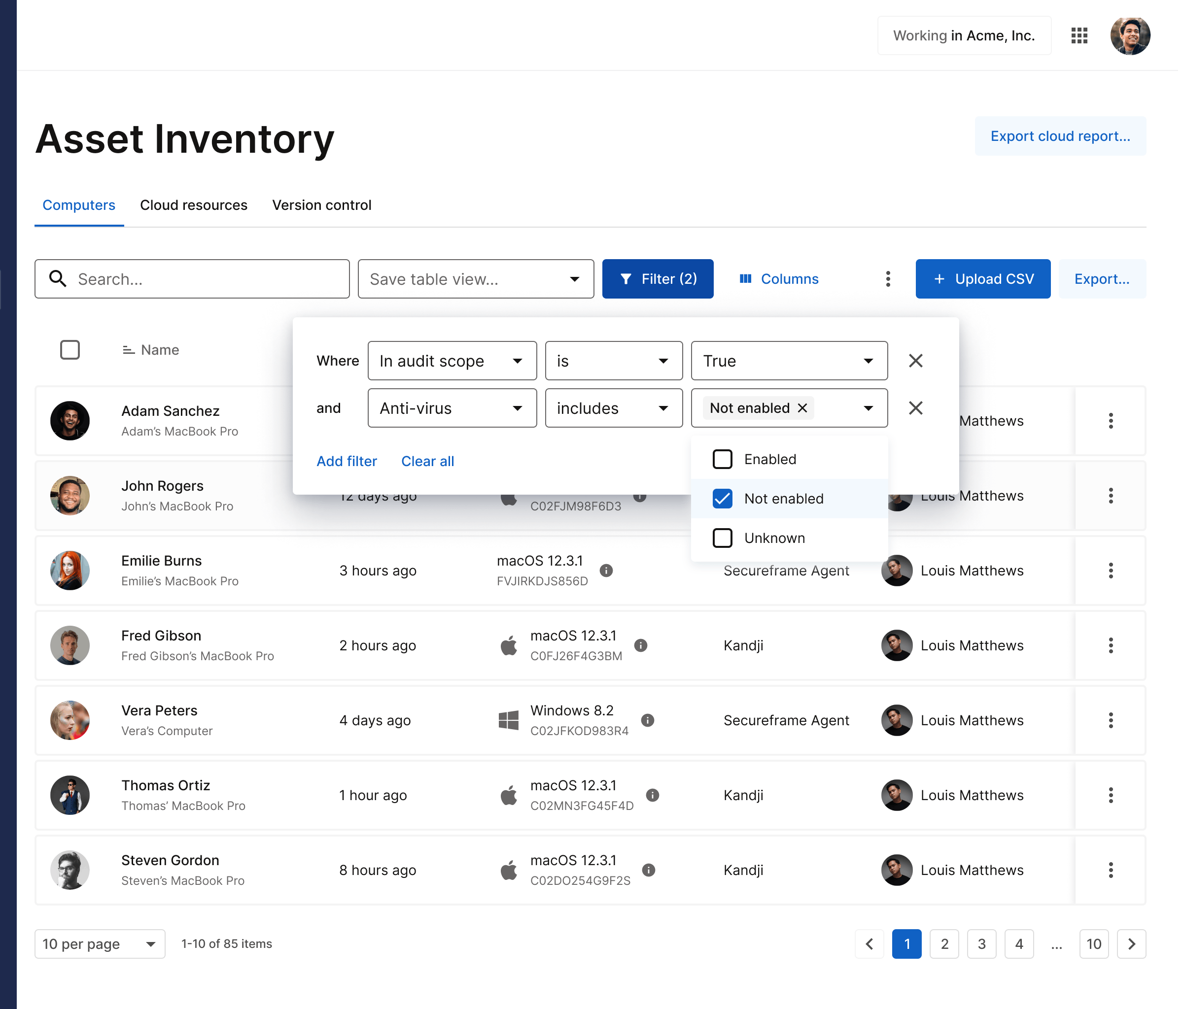Screen dimensions: 1183x1009
Task: Check the Unknown option
Action: pos(722,538)
